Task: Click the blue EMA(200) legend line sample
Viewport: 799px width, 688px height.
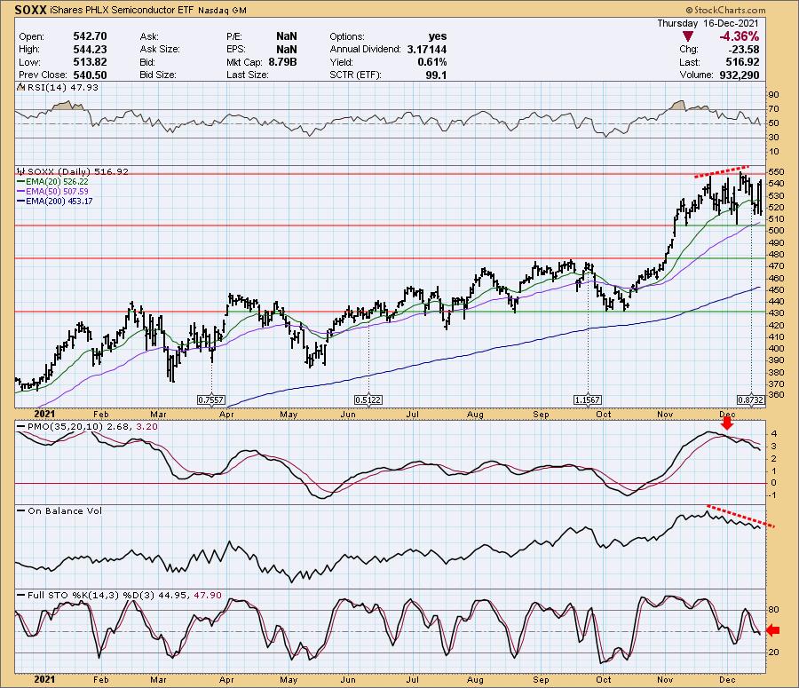Action: pyautogui.click(x=21, y=201)
